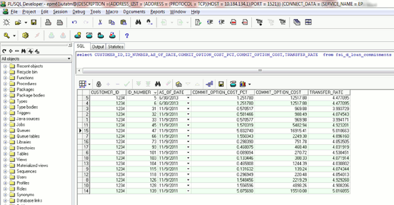Select the Triggers tree item
This screenshot has height=205, width=394.
pyautogui.click(x=24, y=113)
